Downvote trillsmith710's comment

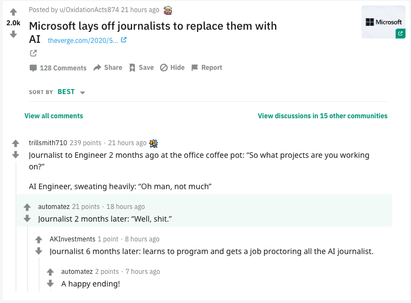[x=16, y=155]
